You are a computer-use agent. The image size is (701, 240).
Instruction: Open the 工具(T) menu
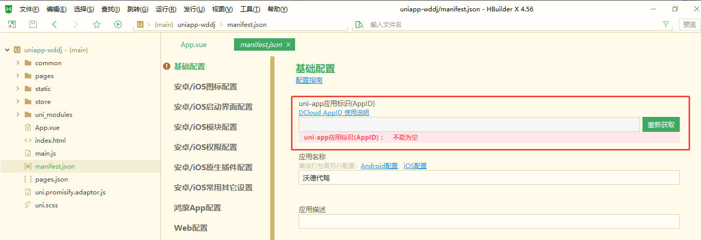[x=250, y=9]
